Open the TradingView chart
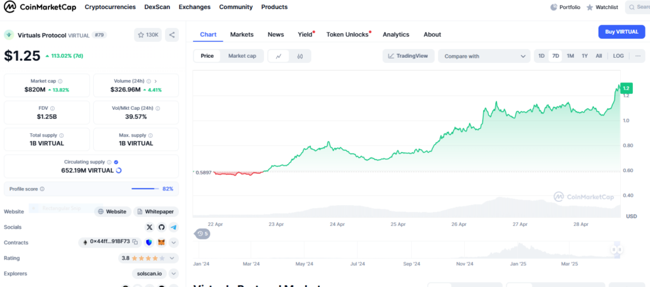This screenshot has height=287, width=650. pyautogui.click(x=408, y=56)
